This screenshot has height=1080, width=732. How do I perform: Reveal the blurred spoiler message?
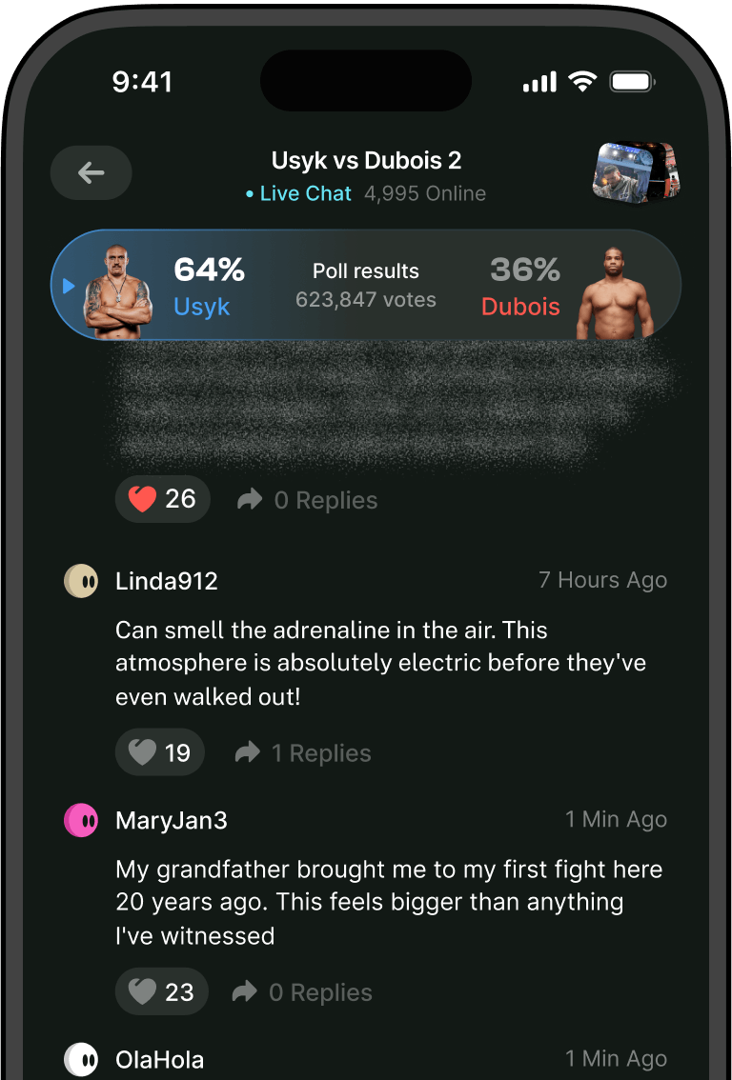pos(392,407)
